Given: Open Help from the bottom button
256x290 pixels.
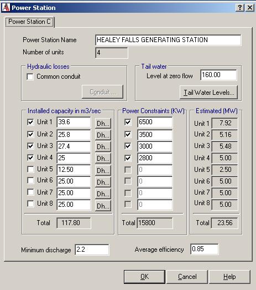Looking at the screenshot, I should 229,277.
